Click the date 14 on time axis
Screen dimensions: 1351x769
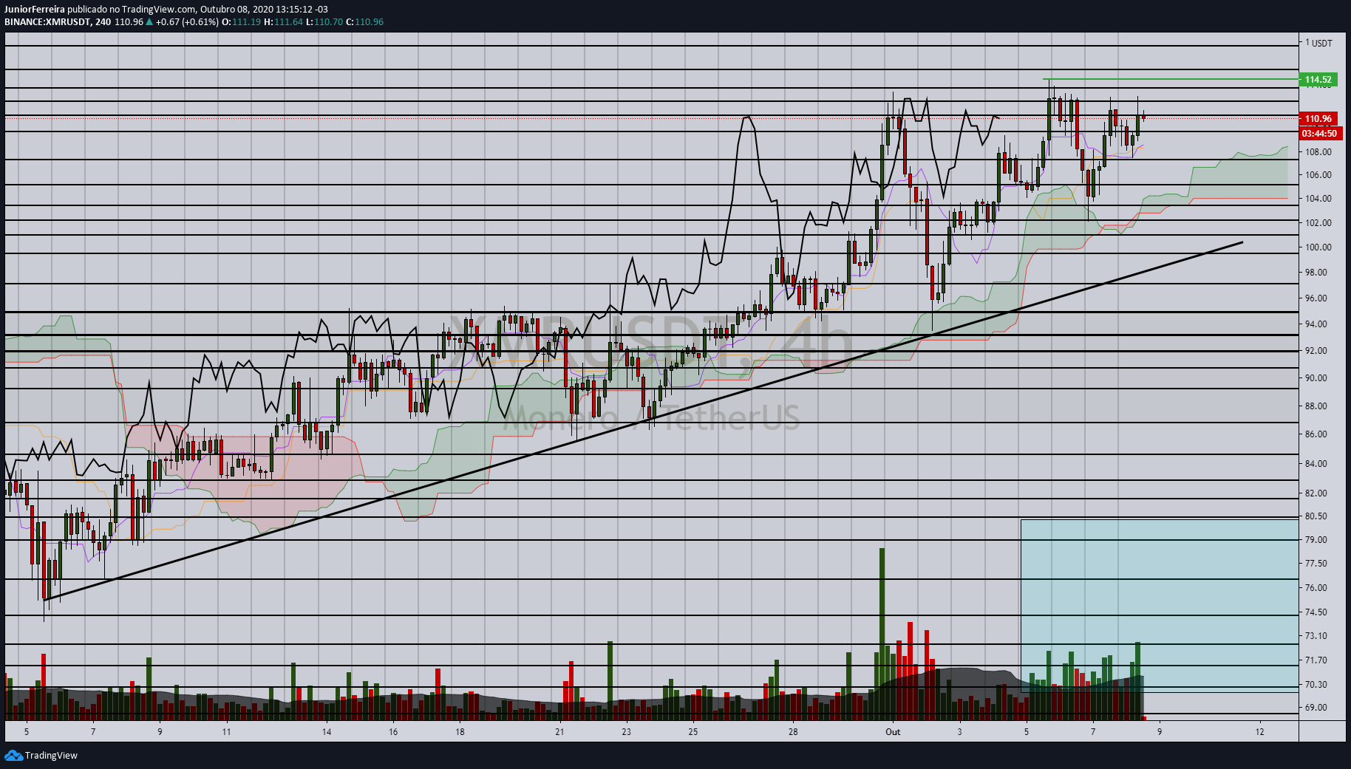pyautogui.click(x=327, y=732)
